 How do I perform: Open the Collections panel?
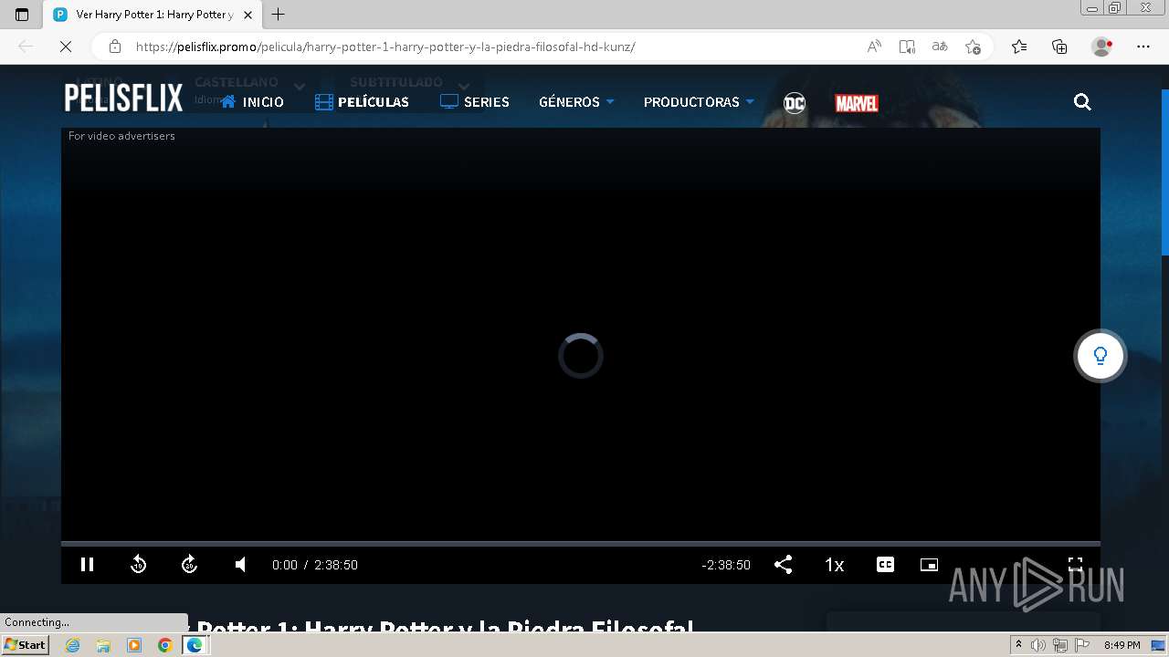click(1059, 47)
